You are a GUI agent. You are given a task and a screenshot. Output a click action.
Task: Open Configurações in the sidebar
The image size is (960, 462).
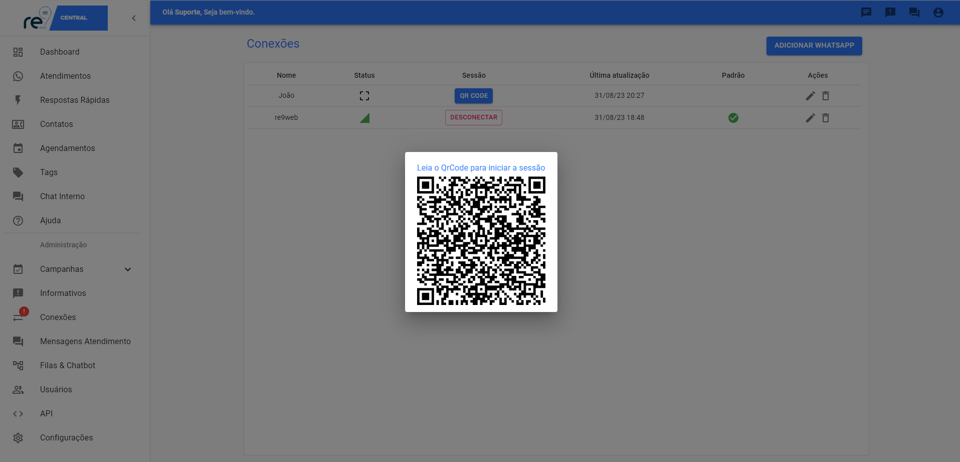tap(75, 438)
